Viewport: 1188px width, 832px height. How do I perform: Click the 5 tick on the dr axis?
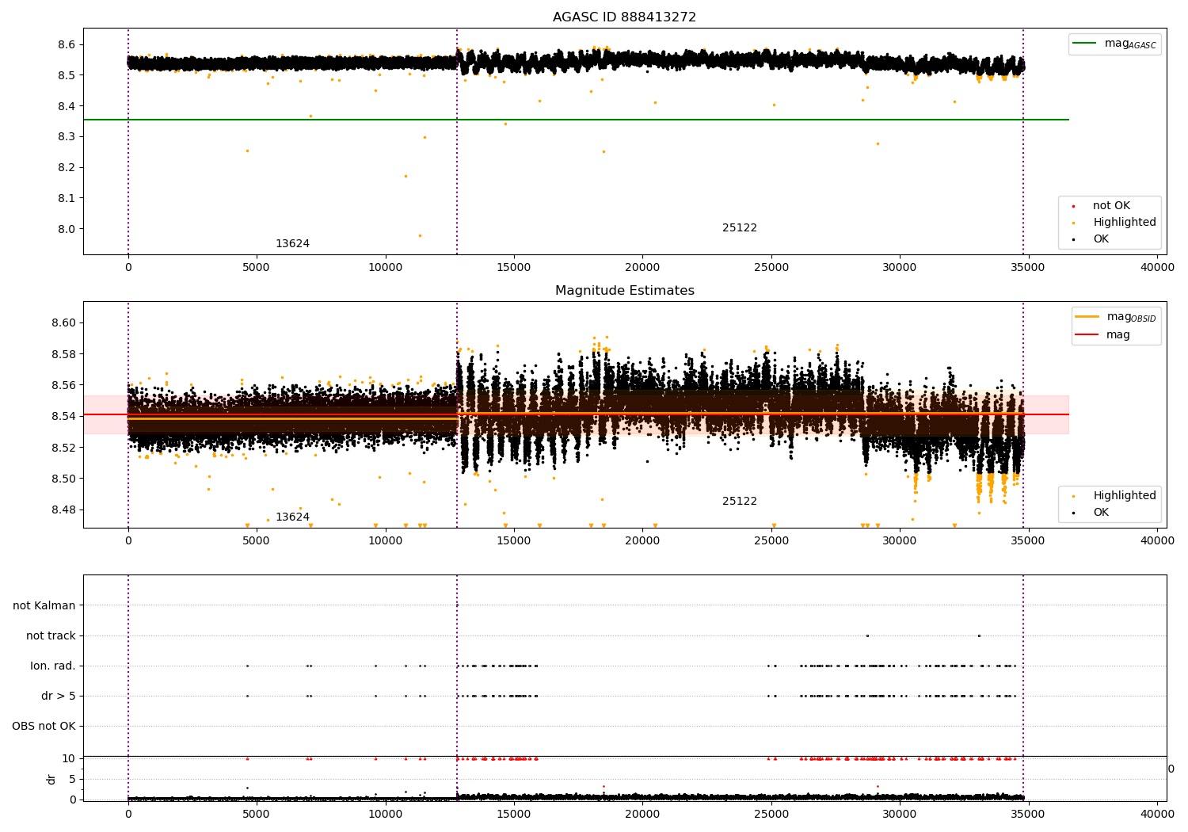(73, 780)
